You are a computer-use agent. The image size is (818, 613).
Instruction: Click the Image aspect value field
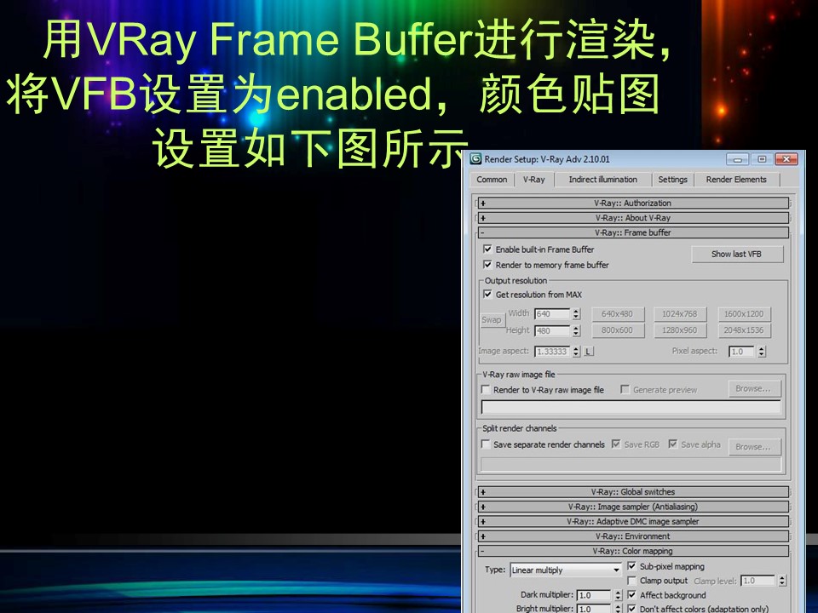tap(553, 352)
